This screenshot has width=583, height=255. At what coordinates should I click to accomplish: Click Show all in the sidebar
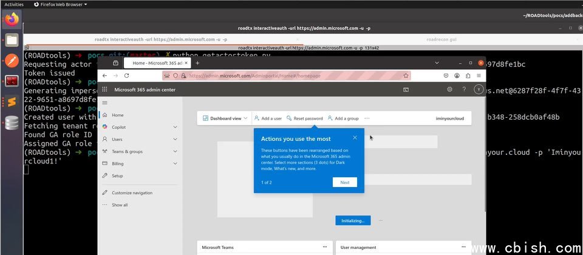120,205
